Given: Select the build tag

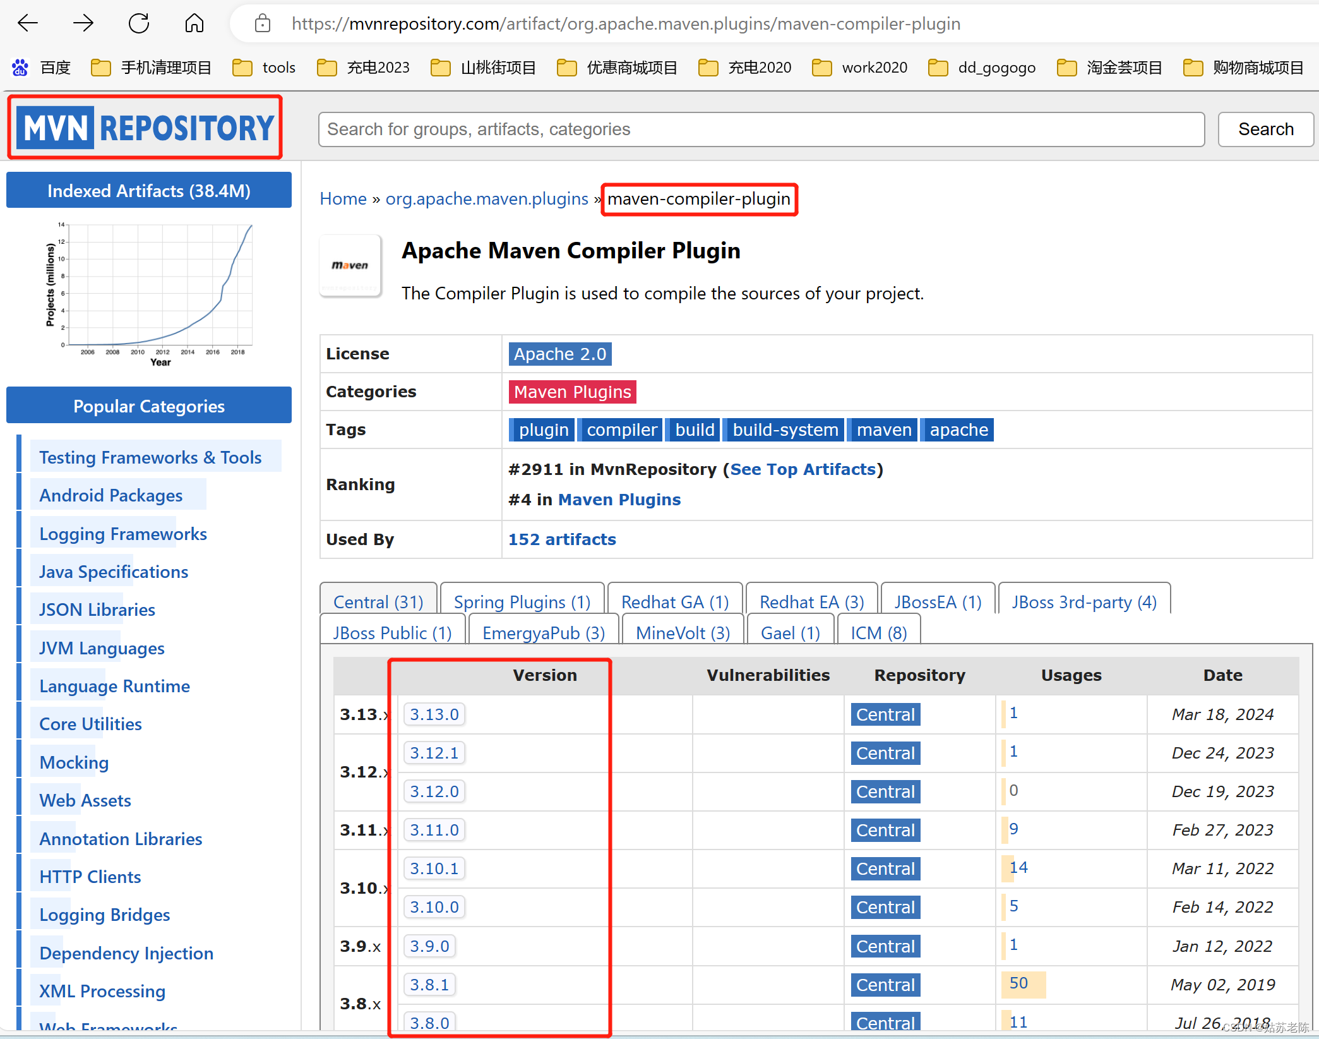Looking at the screenshot, I should pos(694,429).
